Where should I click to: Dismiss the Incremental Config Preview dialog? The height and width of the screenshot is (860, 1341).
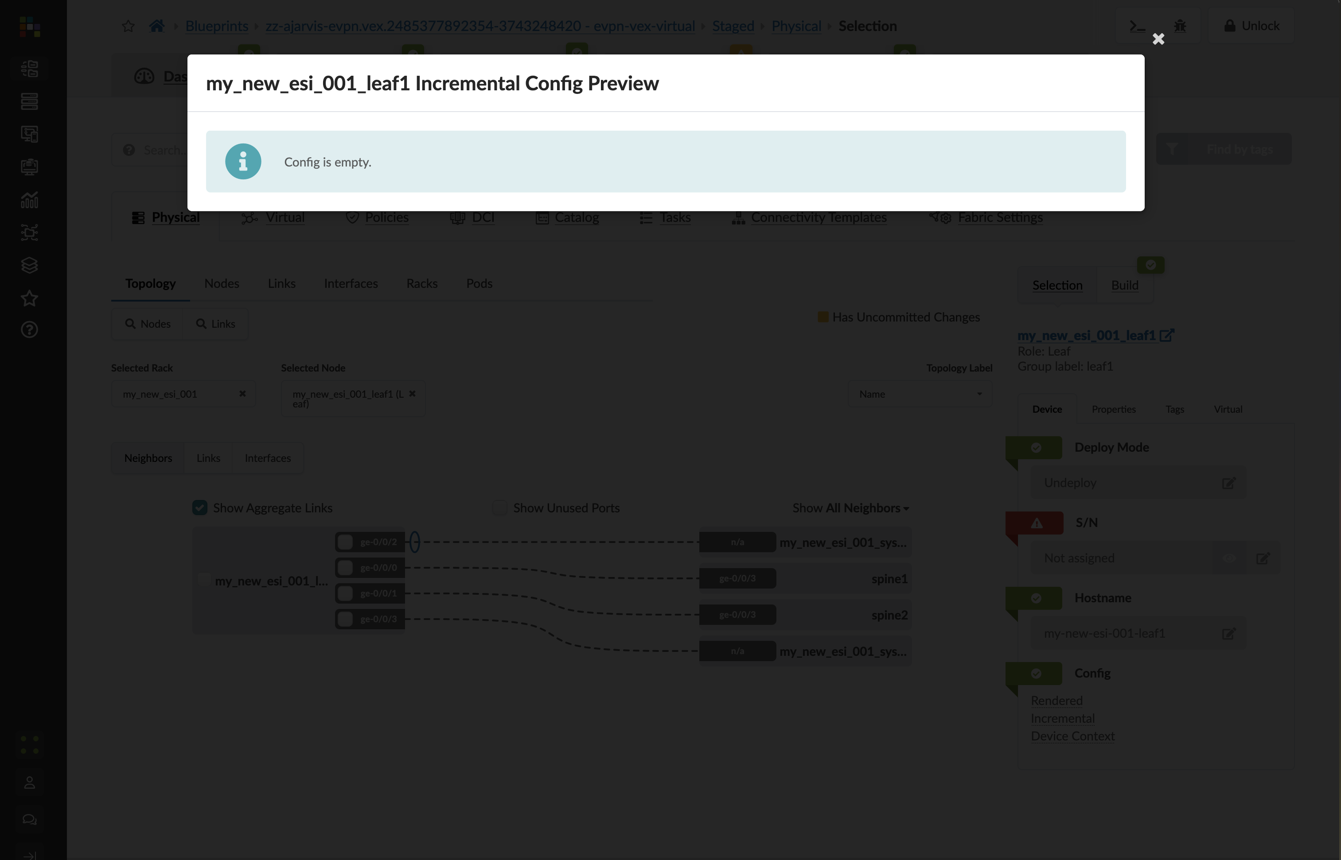(x=1158, y=39)
